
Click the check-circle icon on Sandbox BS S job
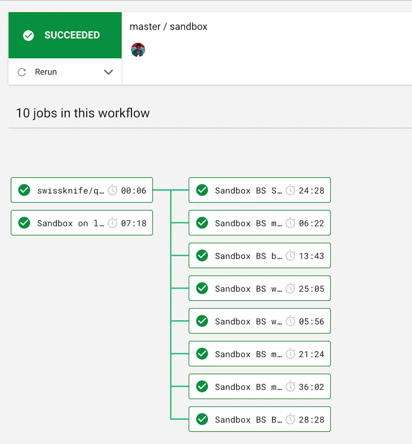click(x=202, y=190)
